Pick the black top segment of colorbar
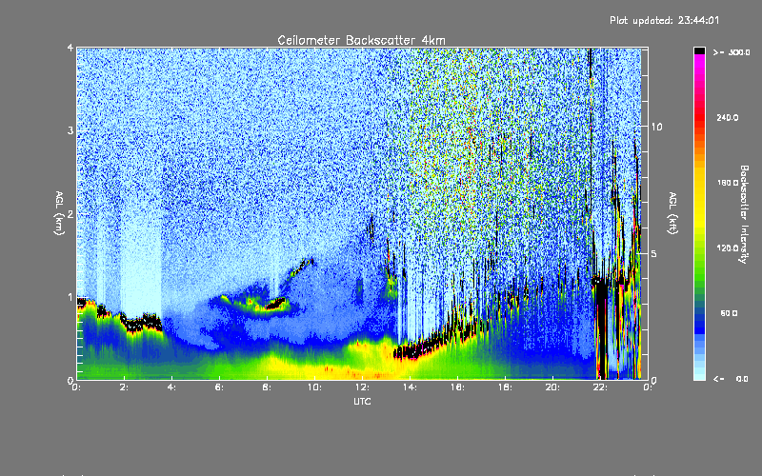762x476 pixels. coord(699,50)
